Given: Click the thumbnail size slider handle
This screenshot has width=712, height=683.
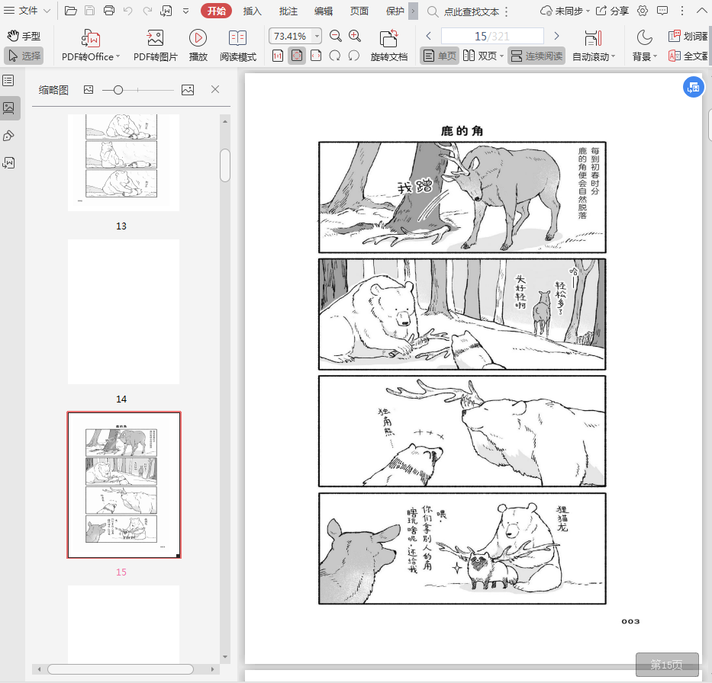Looking at the screenshot, I should click(118, 90).
